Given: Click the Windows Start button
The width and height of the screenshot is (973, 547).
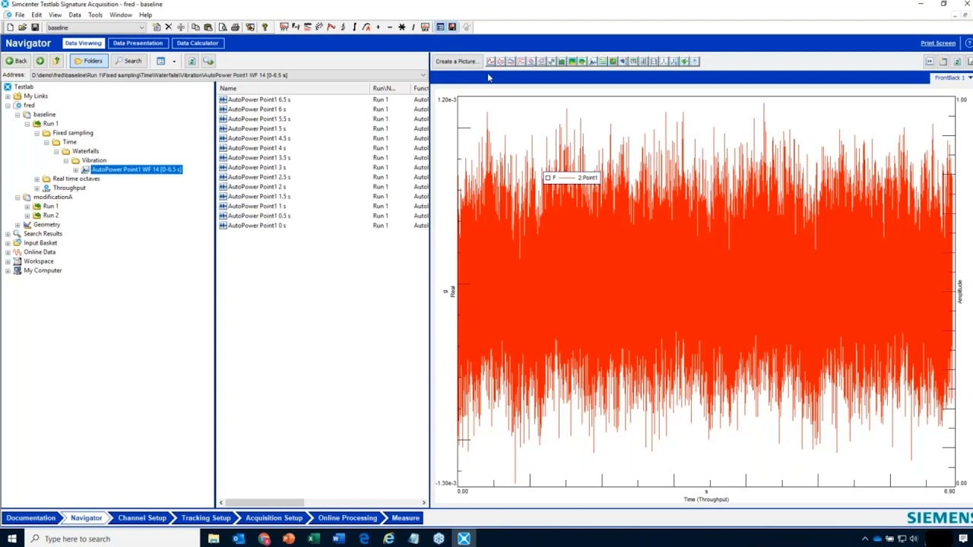Looking at the screenshot, I should click(x=12, y=539).
